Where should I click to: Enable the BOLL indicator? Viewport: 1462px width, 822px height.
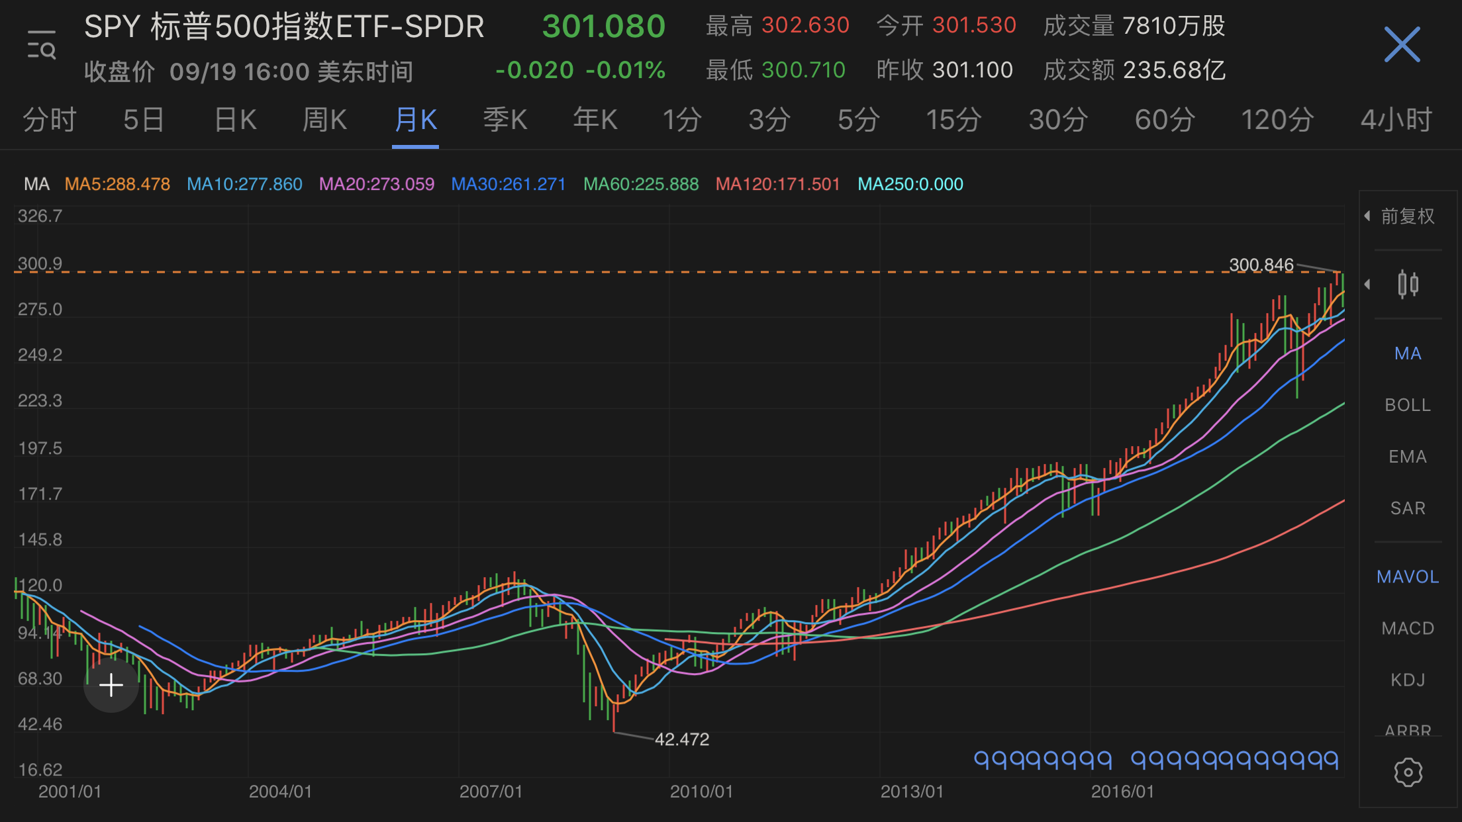(x=1408, y=405)
